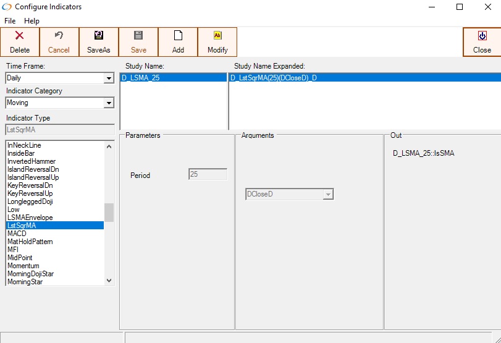Click the SaveAs toolbar icon

point(99,36)
